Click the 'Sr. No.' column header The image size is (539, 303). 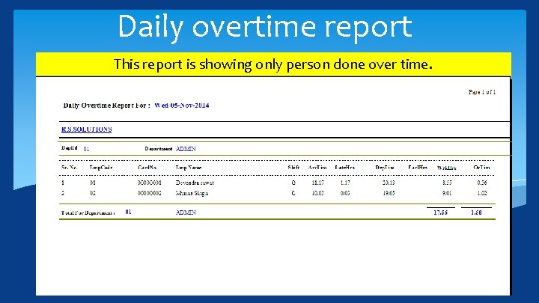tap(70, 168)
